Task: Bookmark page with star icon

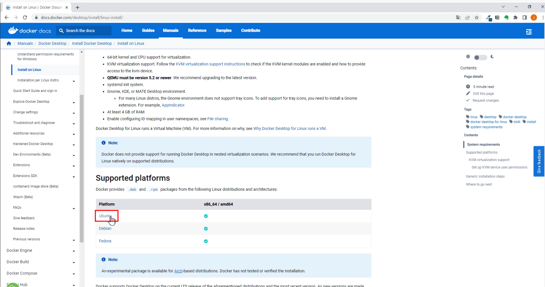Action: 477,17
